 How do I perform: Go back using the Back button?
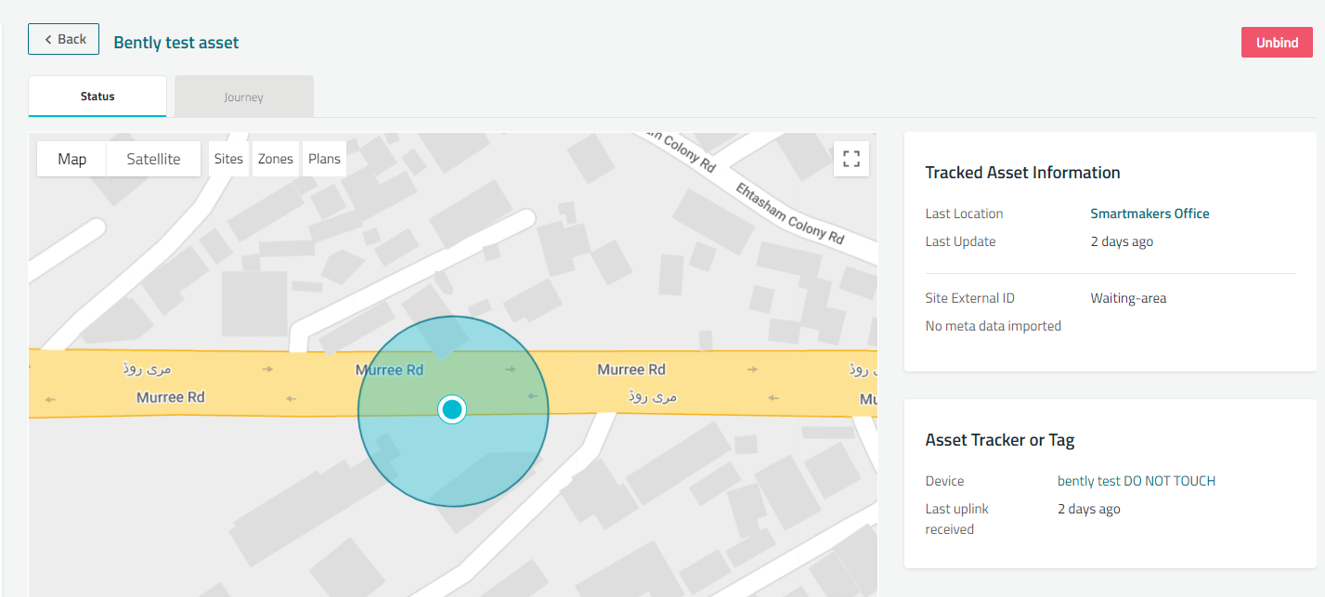pos(63,39)
